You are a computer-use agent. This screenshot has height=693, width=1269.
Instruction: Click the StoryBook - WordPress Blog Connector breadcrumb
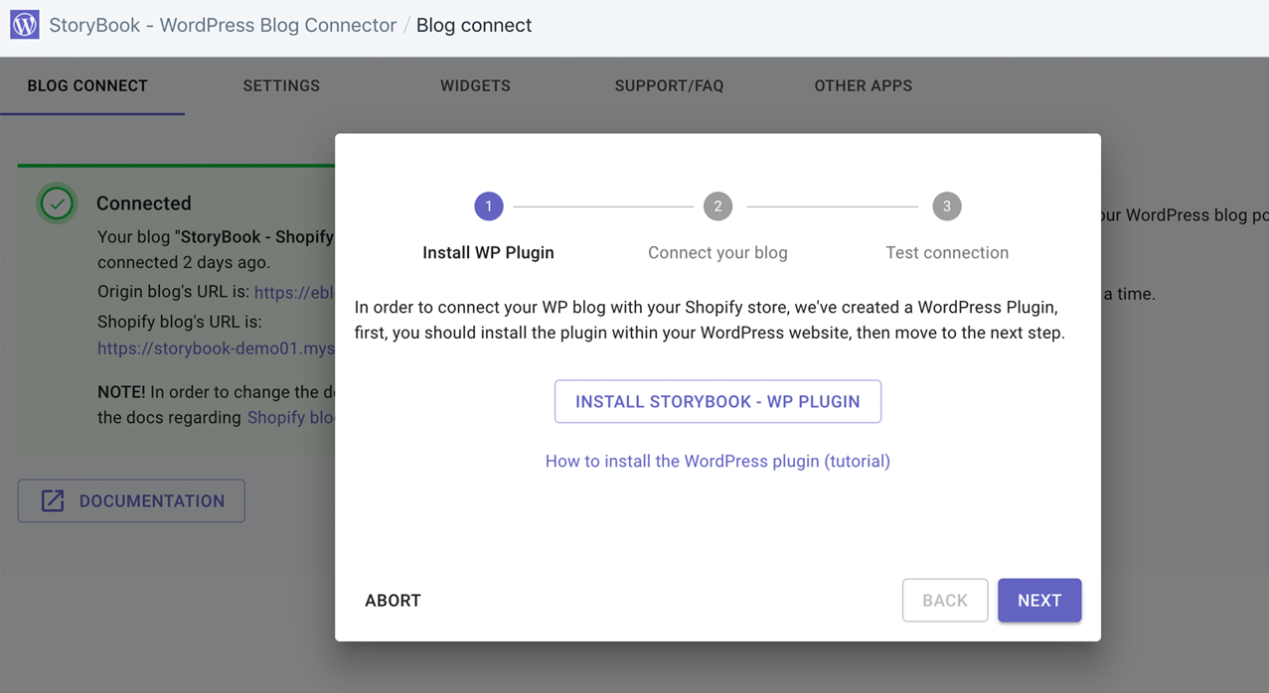point(223,26)
